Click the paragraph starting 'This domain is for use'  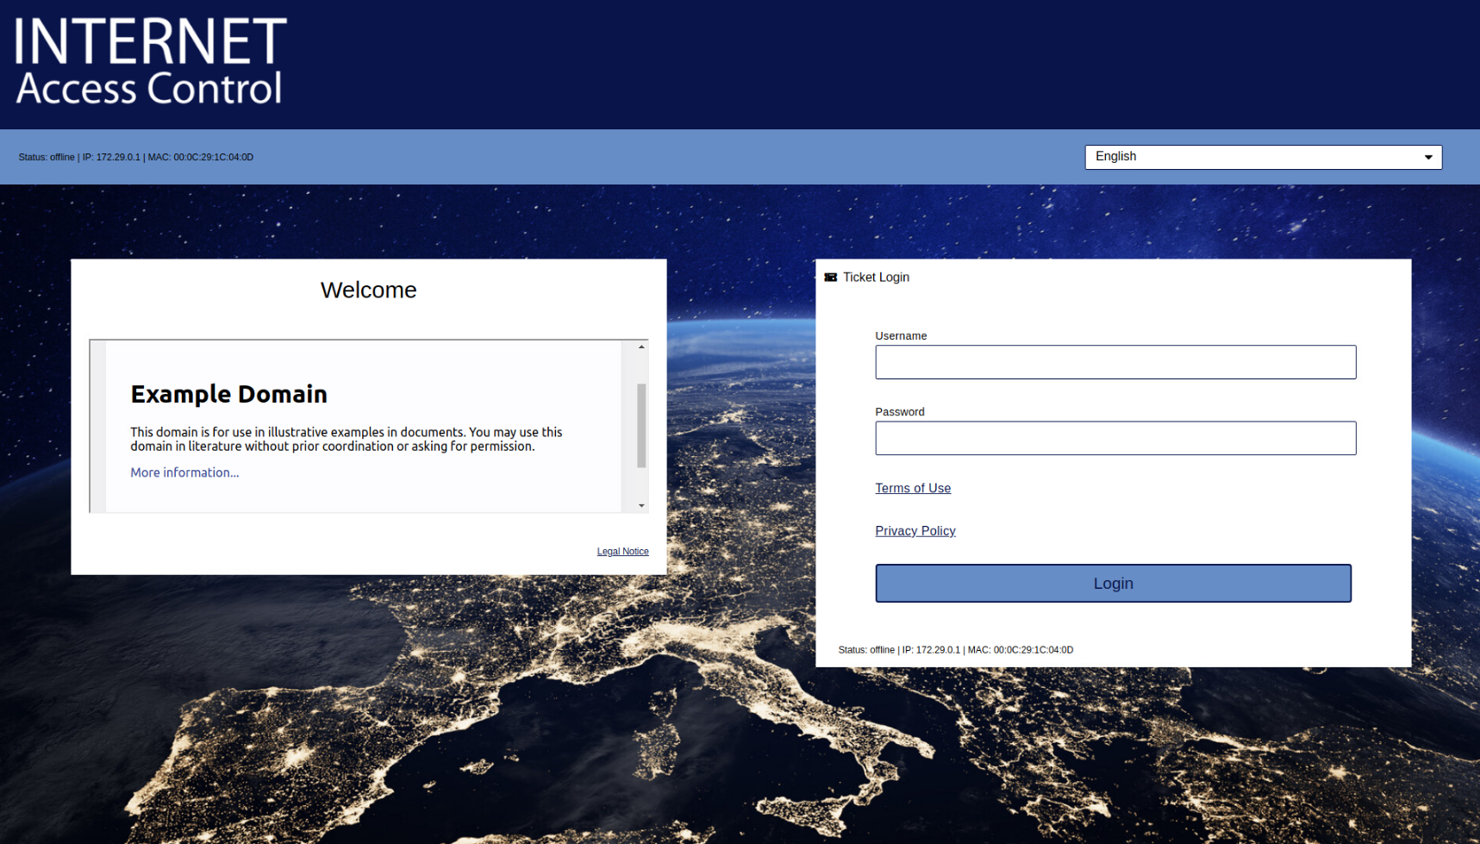(x=347, y=439)
